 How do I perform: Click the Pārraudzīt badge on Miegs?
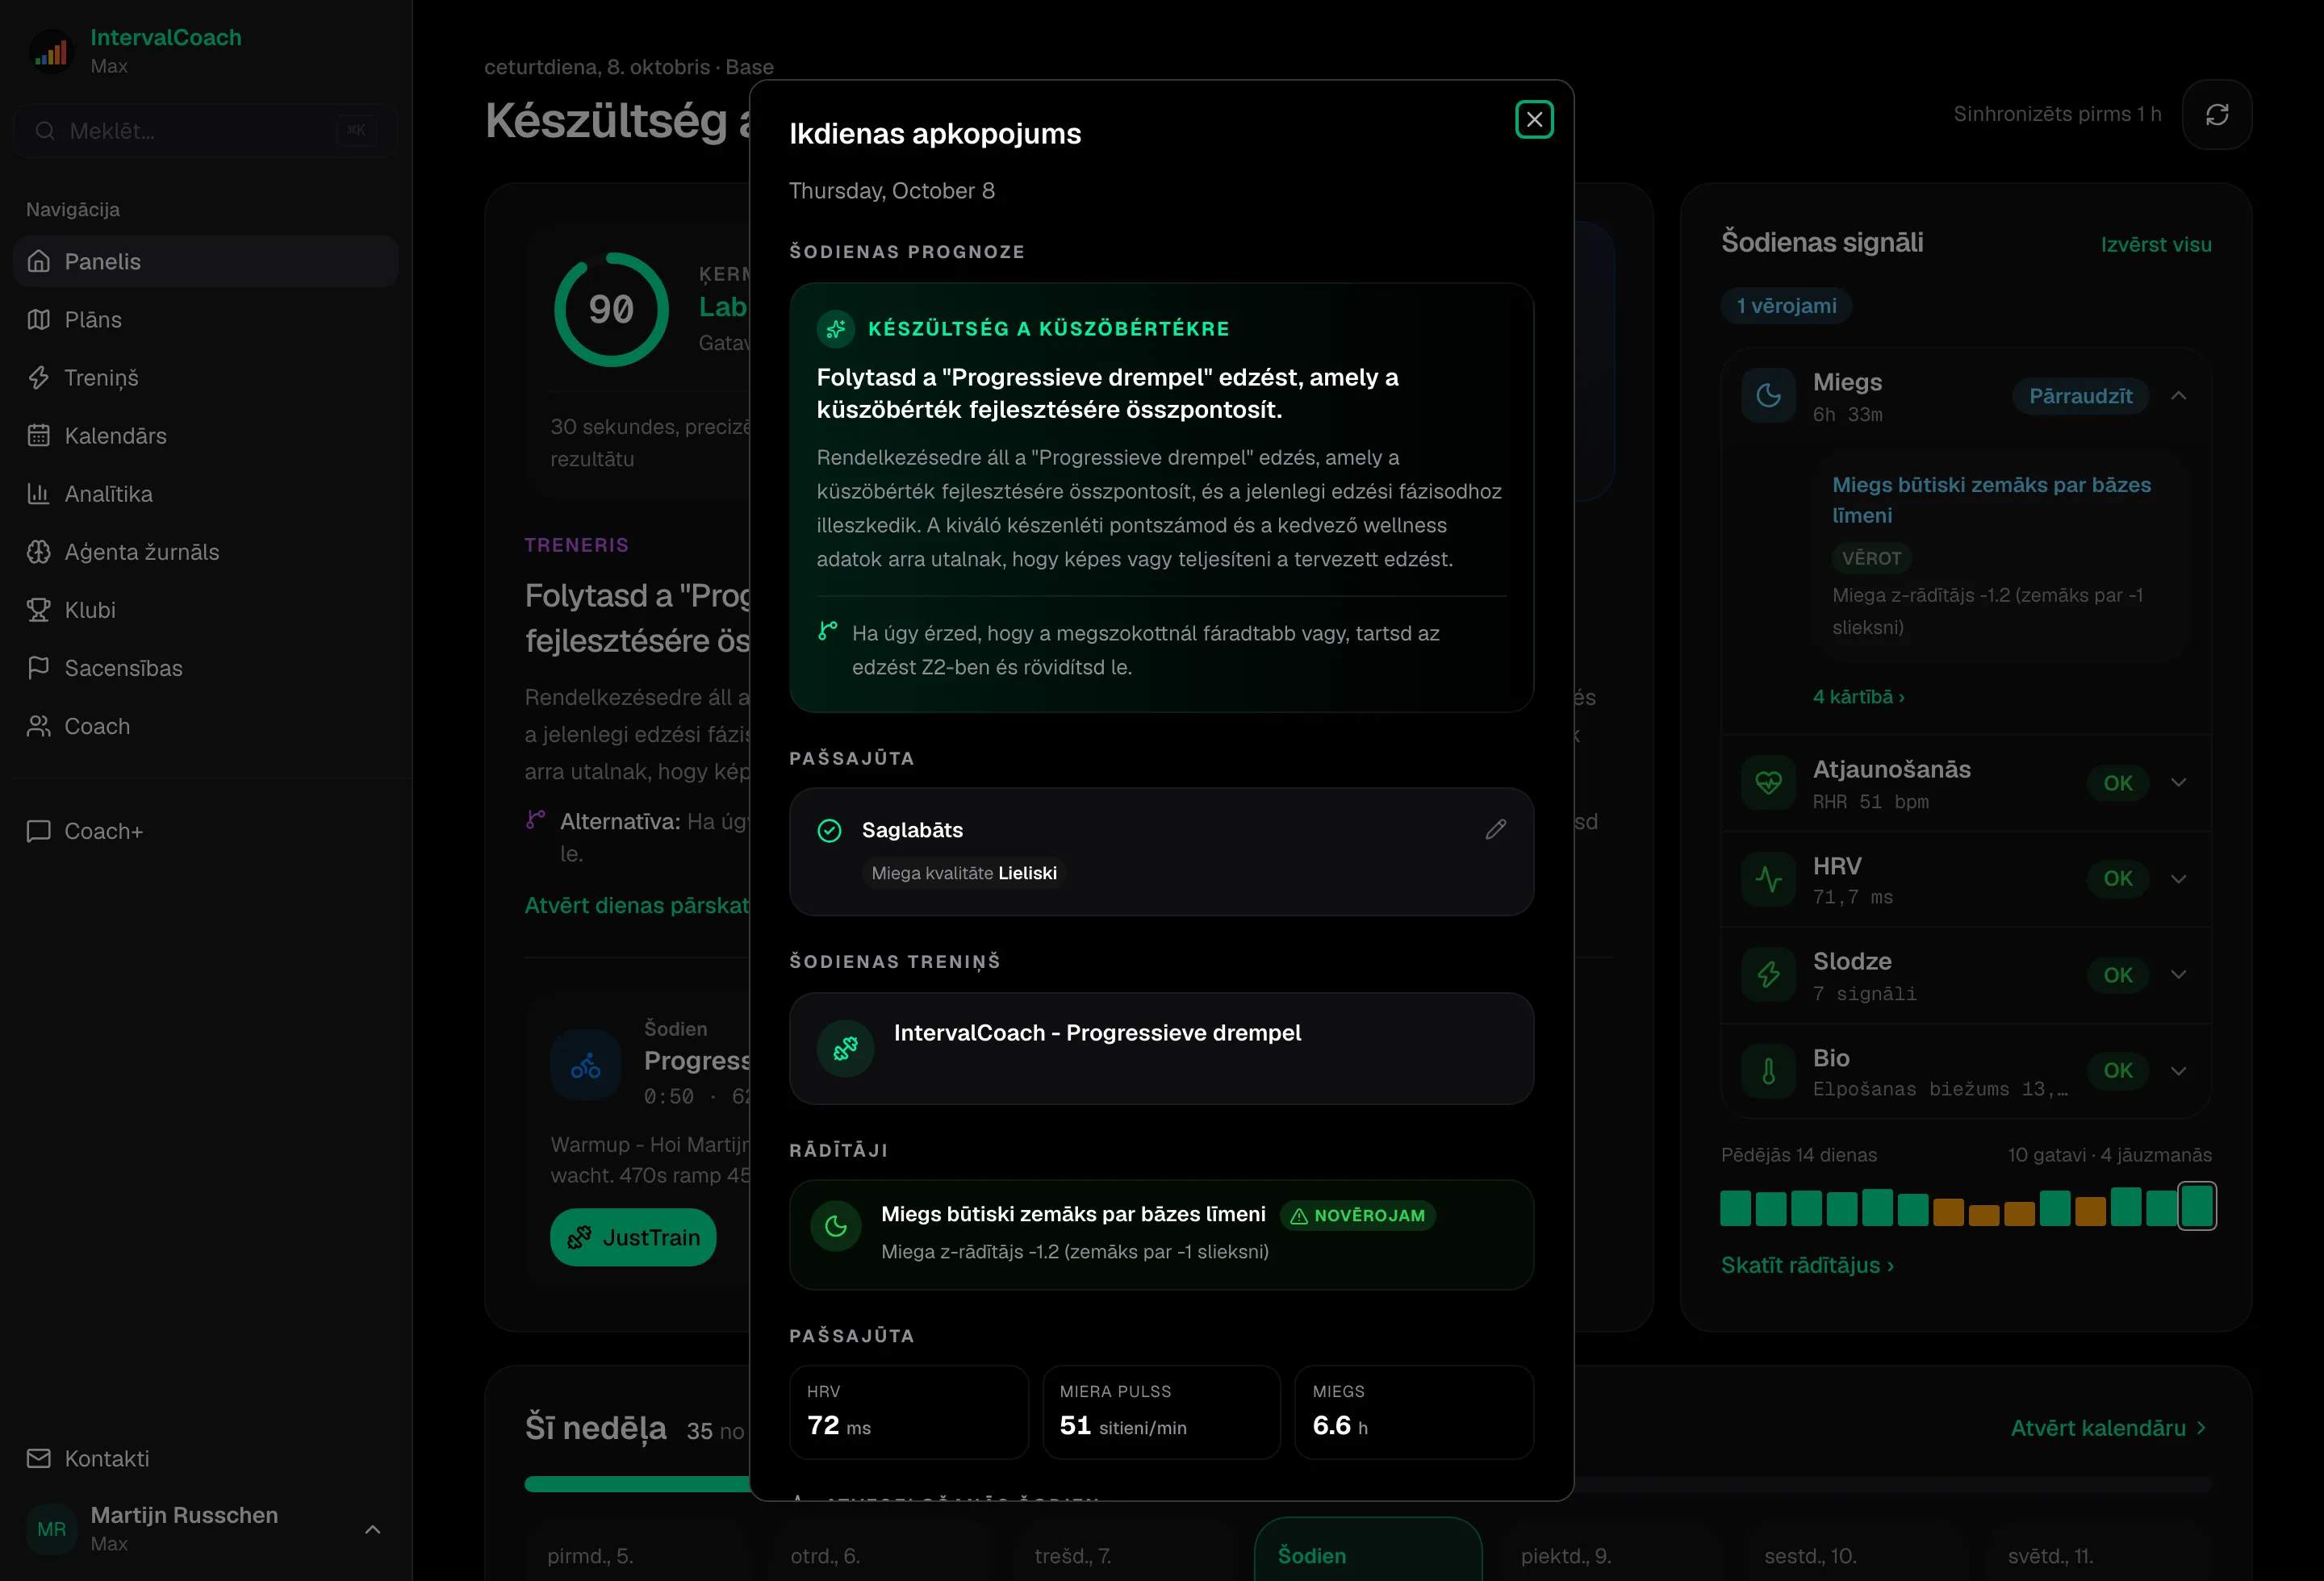[2080, 396]
